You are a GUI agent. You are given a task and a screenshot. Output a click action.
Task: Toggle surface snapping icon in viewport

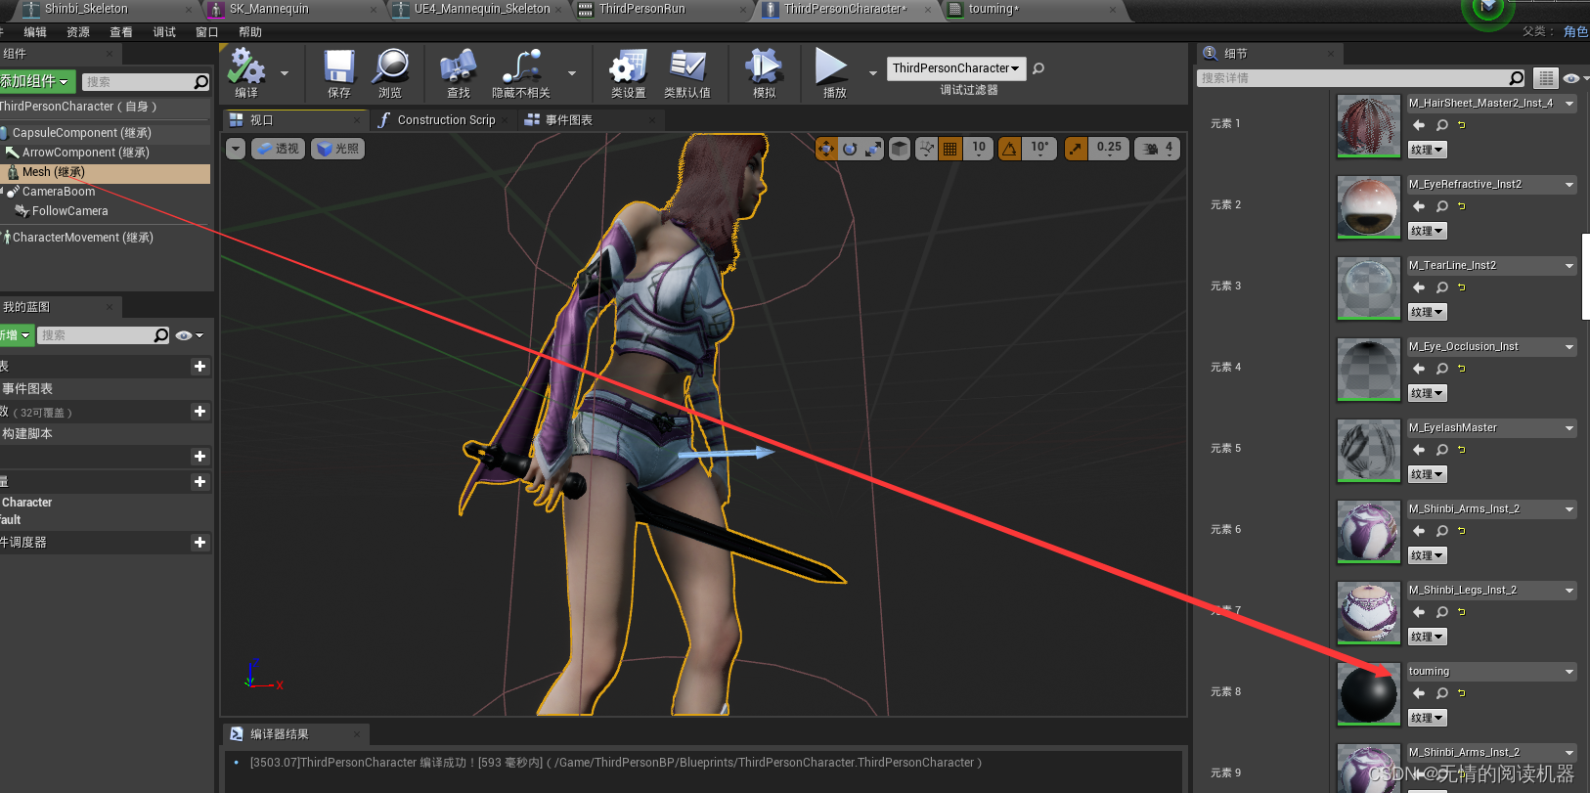926,149
